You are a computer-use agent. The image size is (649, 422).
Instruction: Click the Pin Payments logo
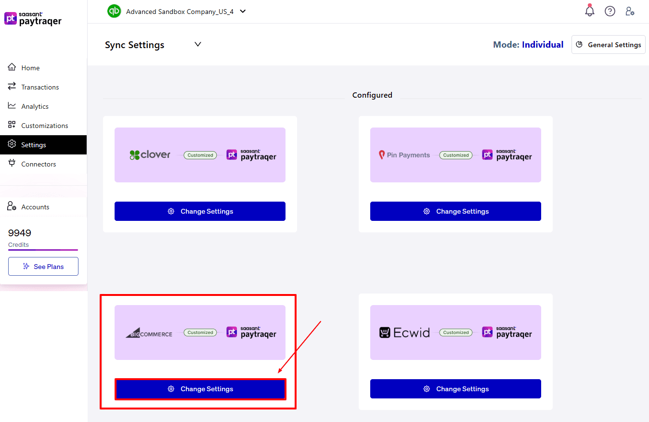tap(404, 155)
